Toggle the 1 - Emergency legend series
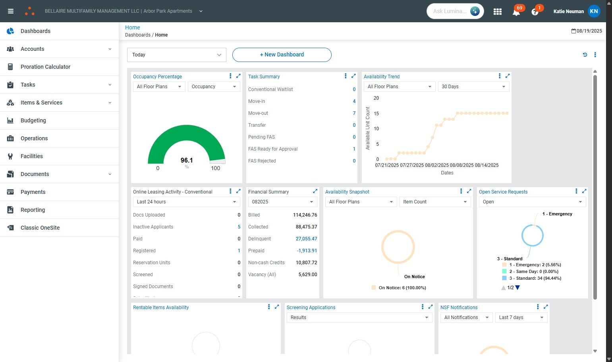 (535, 265)
